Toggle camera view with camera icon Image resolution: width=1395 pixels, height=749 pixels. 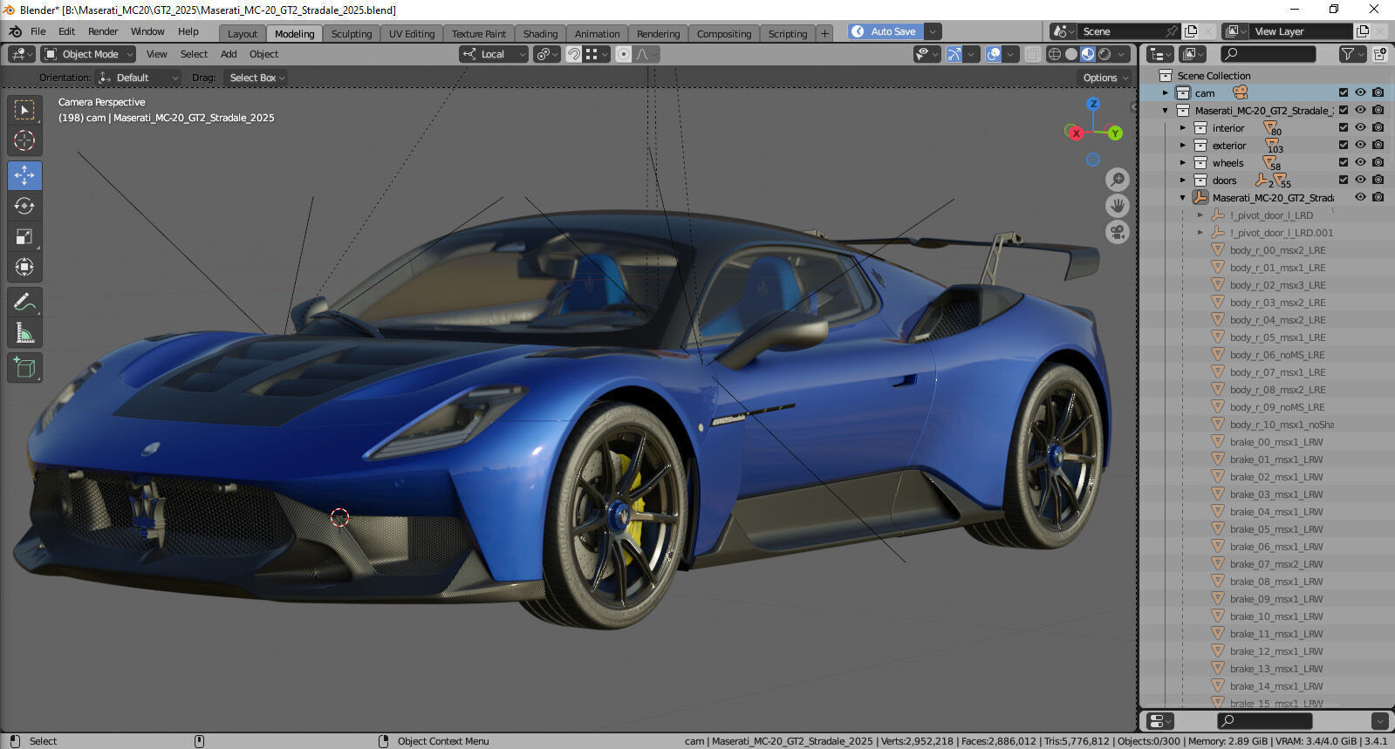click(1118, 232)
